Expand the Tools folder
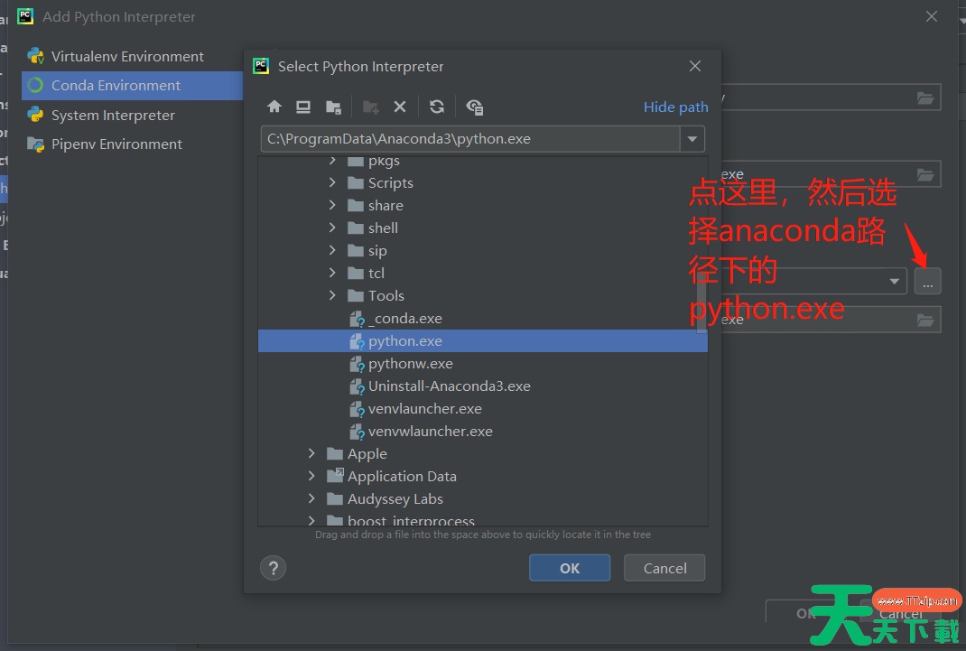This screenshot has height=651, width=966. point(332,295)
